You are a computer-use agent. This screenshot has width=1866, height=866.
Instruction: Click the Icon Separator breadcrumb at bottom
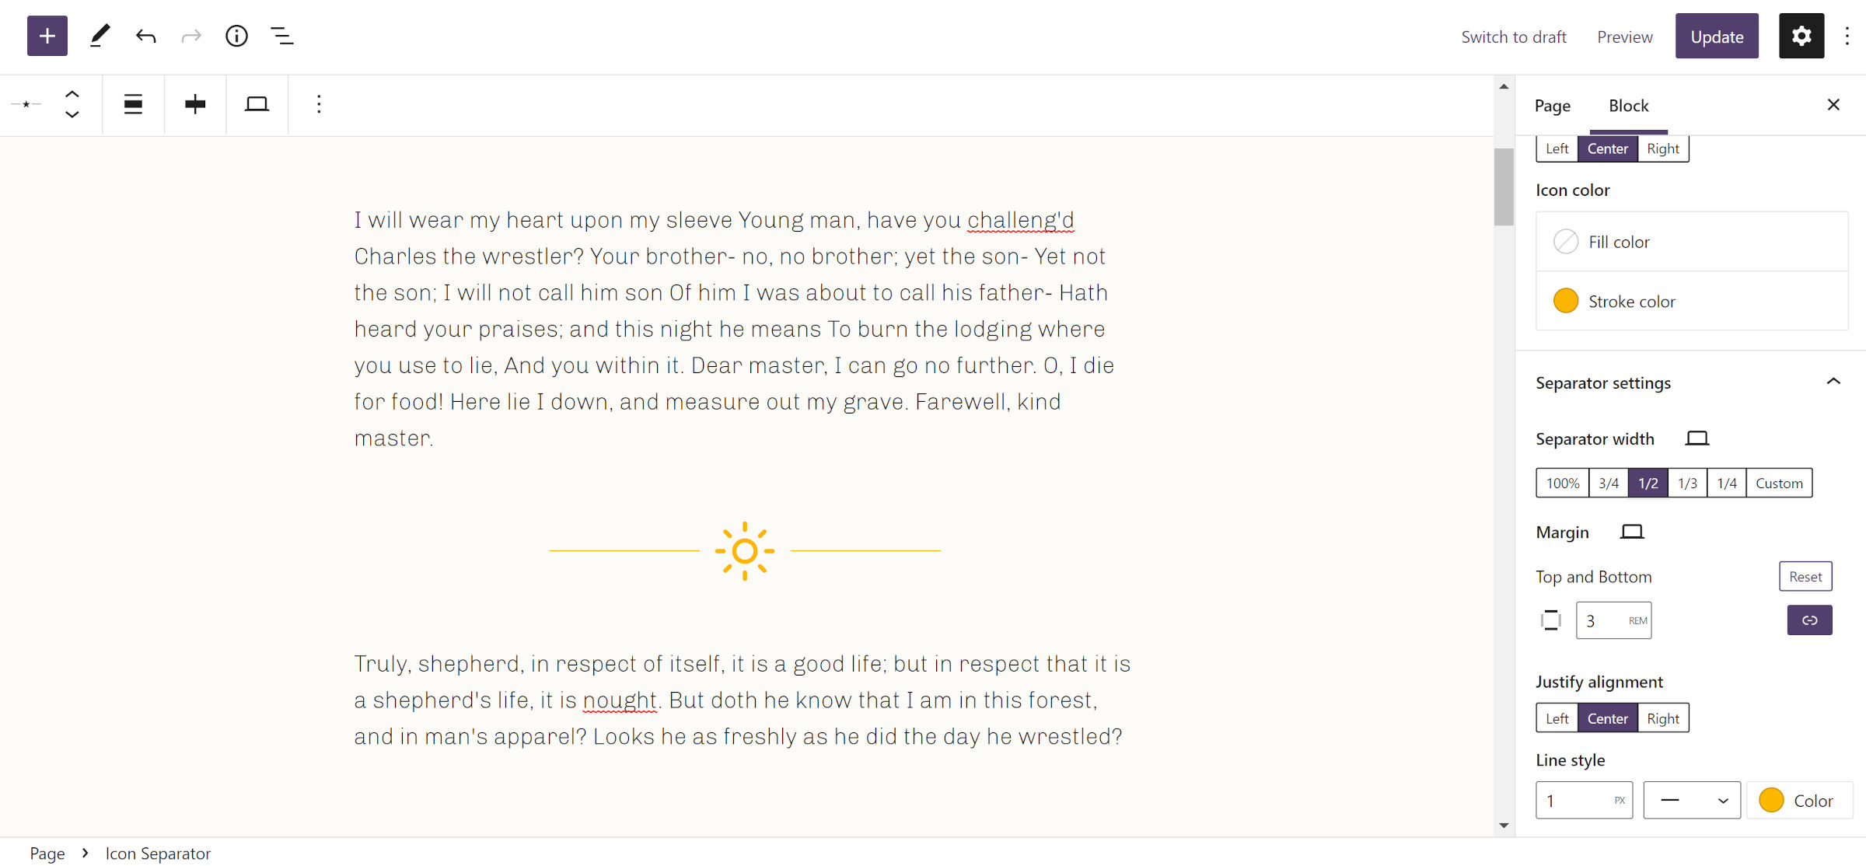click(158, 853)
